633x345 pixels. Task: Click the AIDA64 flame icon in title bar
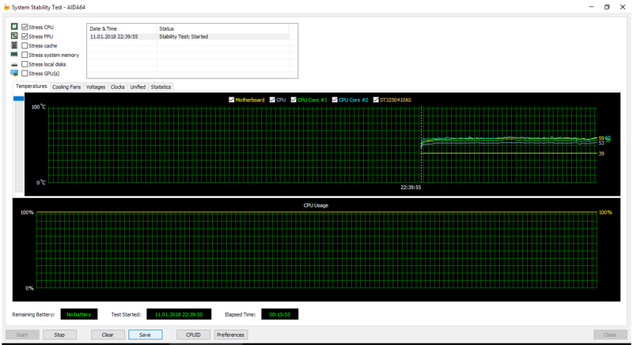[7, 7]
